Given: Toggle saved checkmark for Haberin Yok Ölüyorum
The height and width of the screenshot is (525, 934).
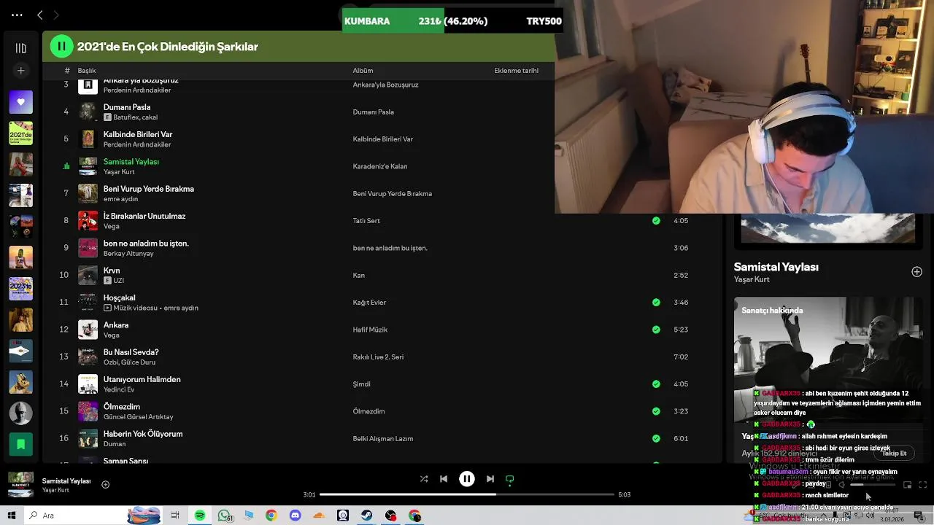Looking at the screenshot, I should click(x=656, y=438).
